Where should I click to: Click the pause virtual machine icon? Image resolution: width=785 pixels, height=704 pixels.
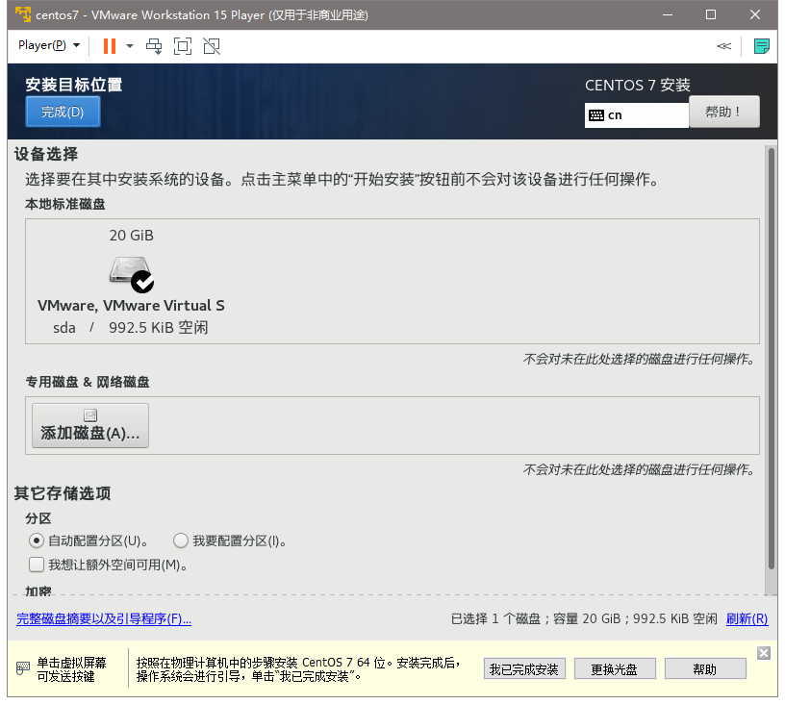109,45
